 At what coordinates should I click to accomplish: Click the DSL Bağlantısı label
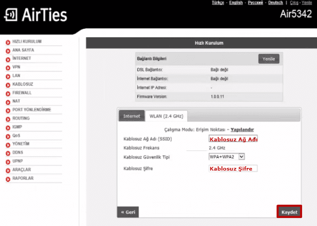point(150,70)
